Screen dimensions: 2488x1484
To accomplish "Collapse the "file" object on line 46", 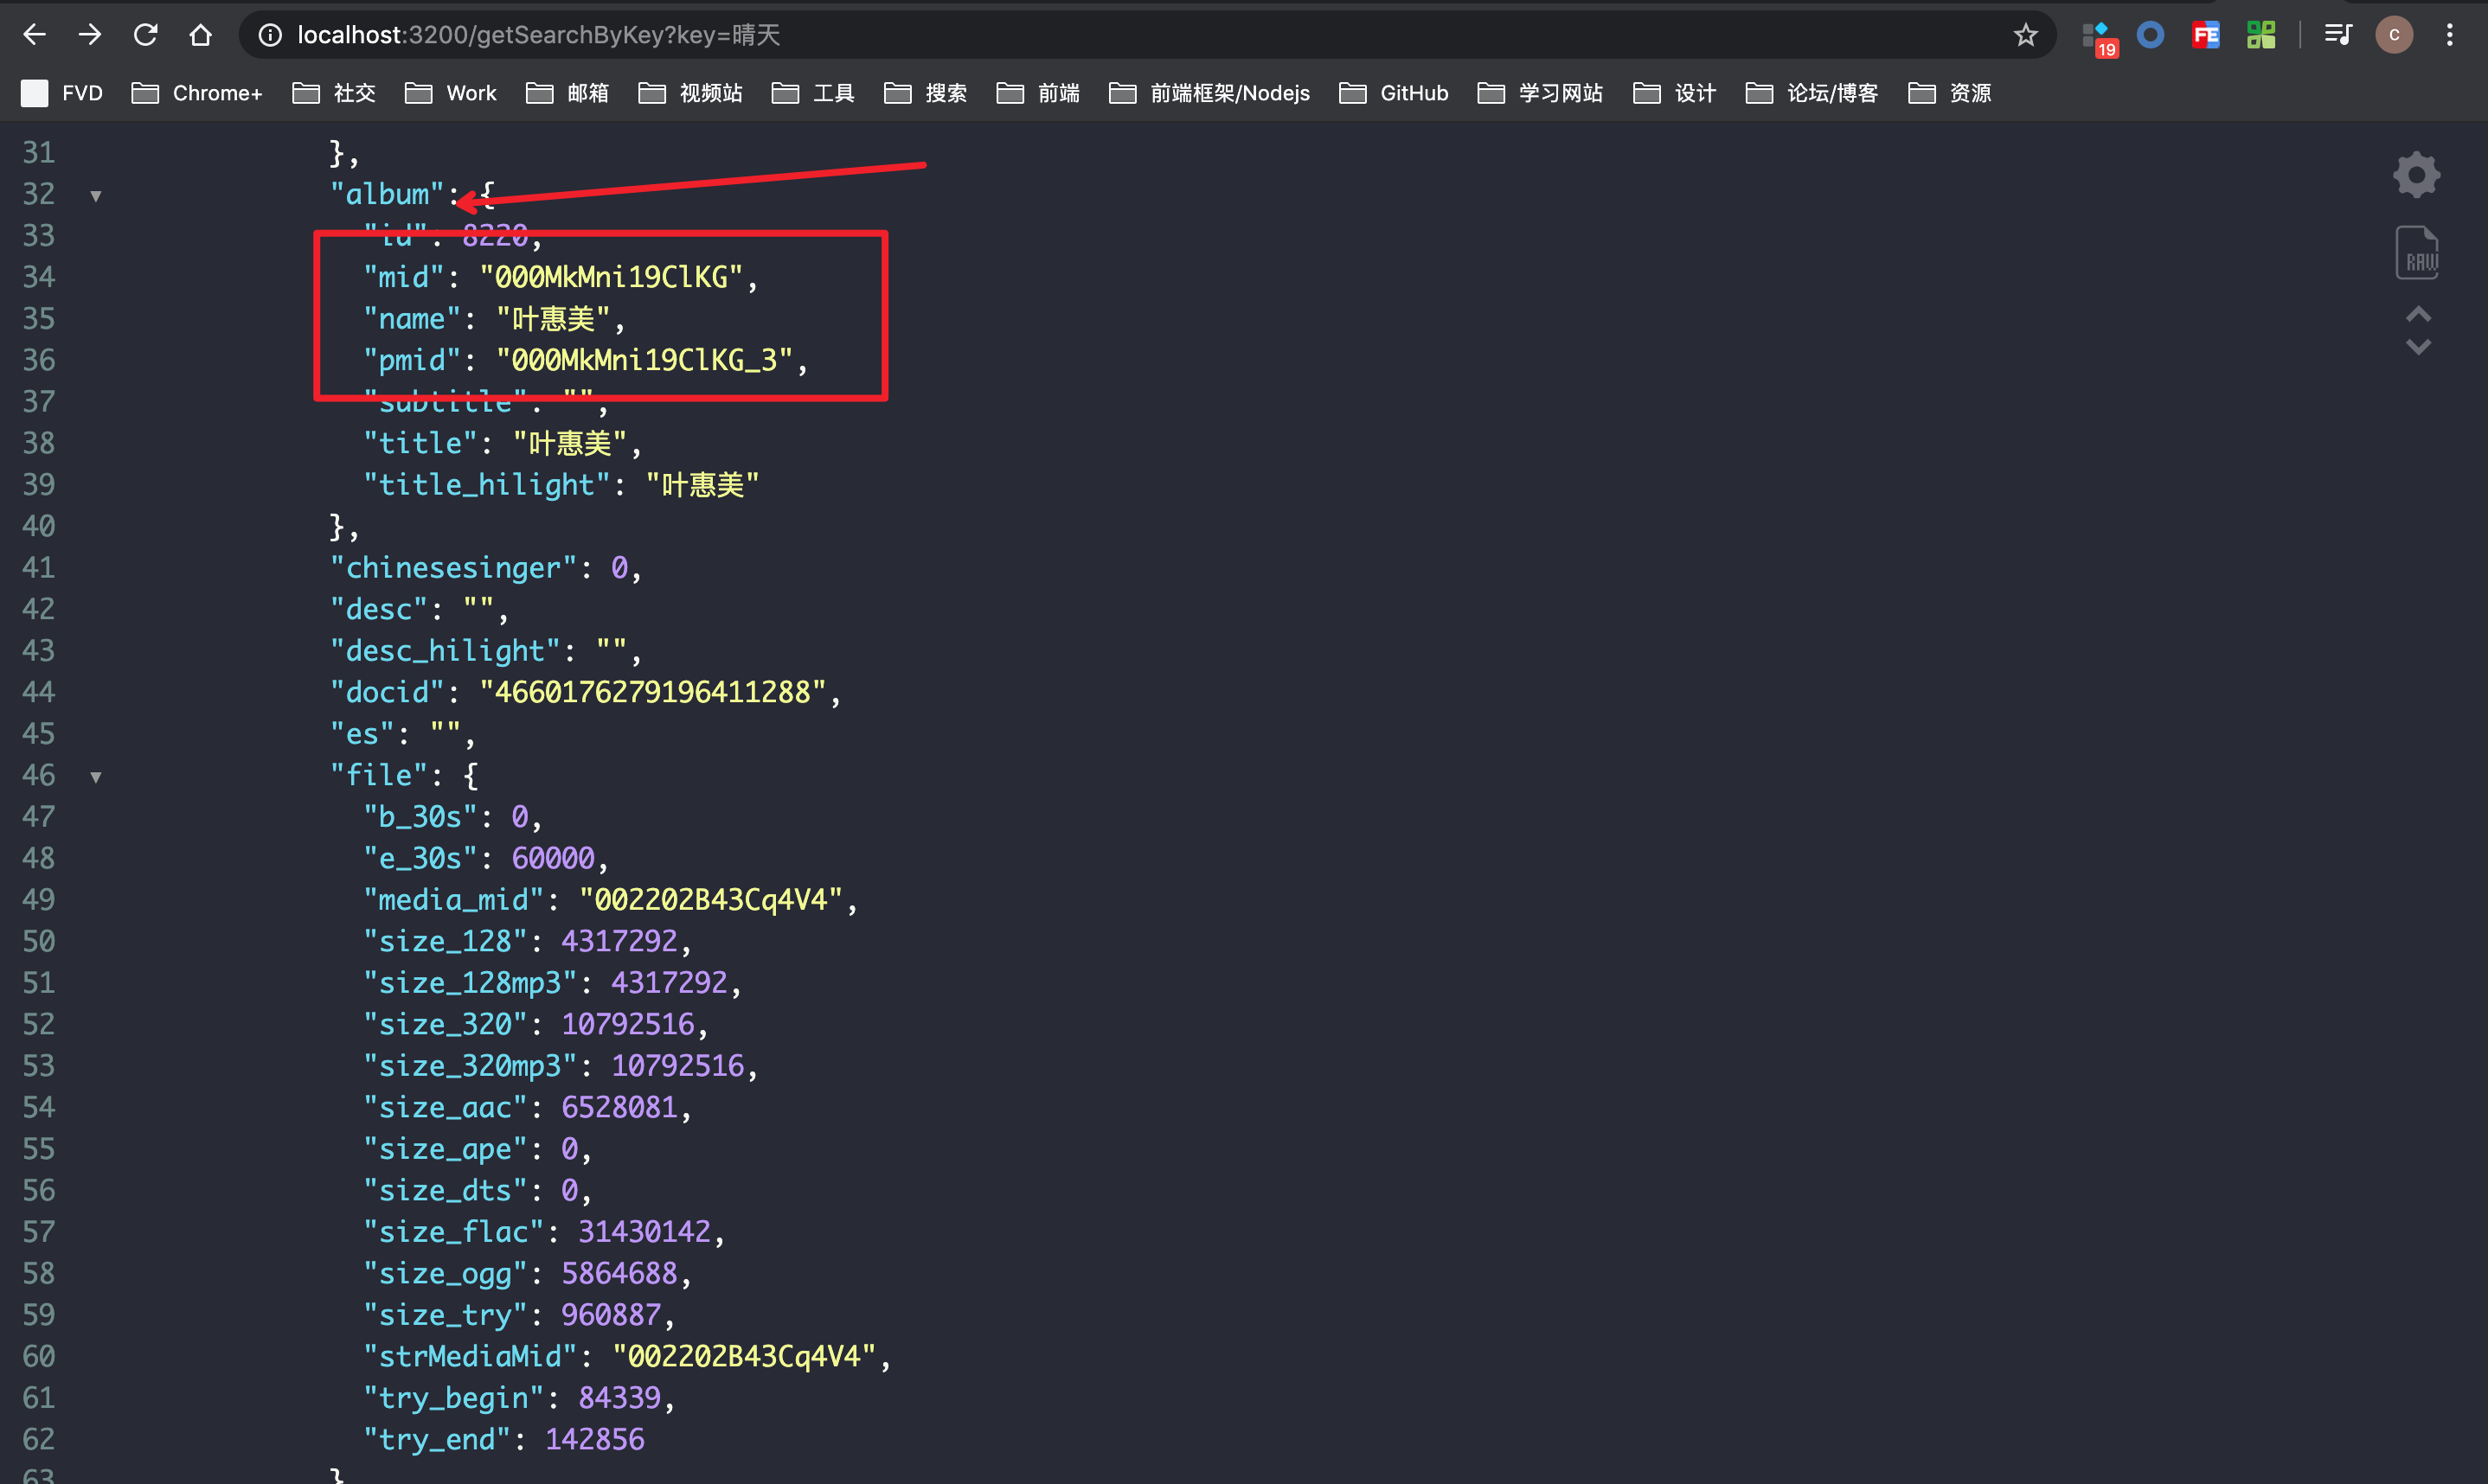I will [96, 777].
